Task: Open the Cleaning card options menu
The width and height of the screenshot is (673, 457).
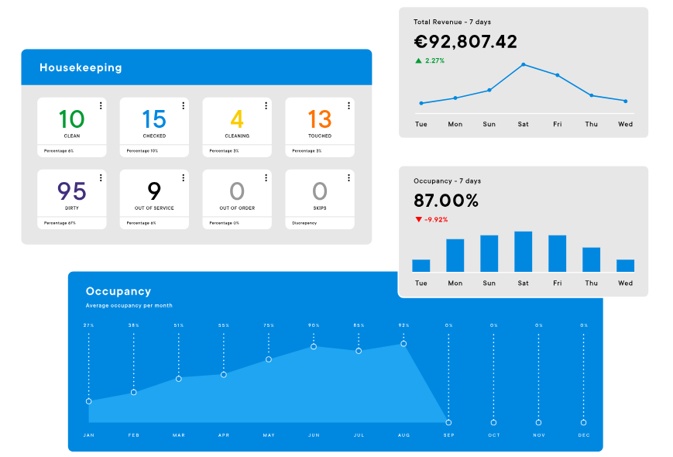Action: pyautogui.click(x=266, y=105)
